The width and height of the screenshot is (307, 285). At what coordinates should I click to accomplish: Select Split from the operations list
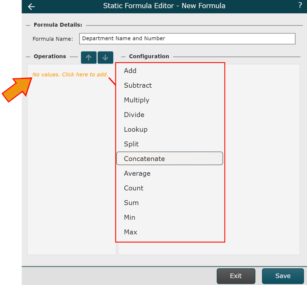pos(131,144)
